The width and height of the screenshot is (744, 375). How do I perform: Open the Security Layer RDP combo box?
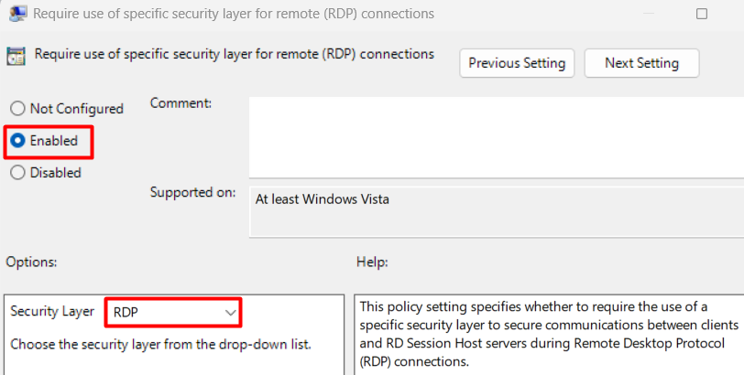coord(173,312)
